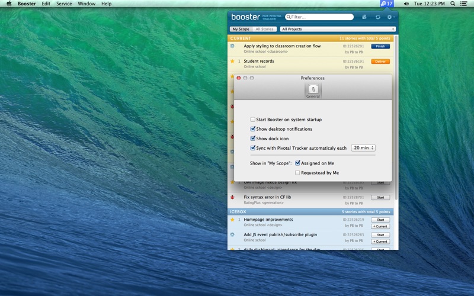Image resolution: width=474 pixels, height=296 pixels.
Task: Click + Current on Add JS event story
Action: [x=380, y=242]
